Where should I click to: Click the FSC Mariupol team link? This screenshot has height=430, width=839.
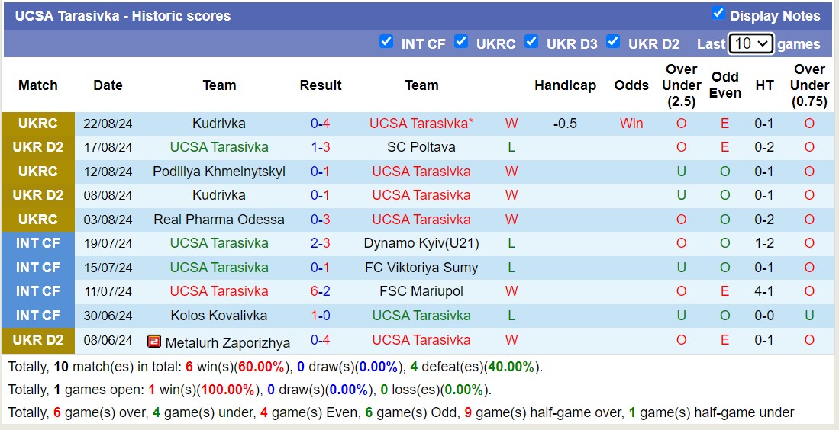[421, 291]
